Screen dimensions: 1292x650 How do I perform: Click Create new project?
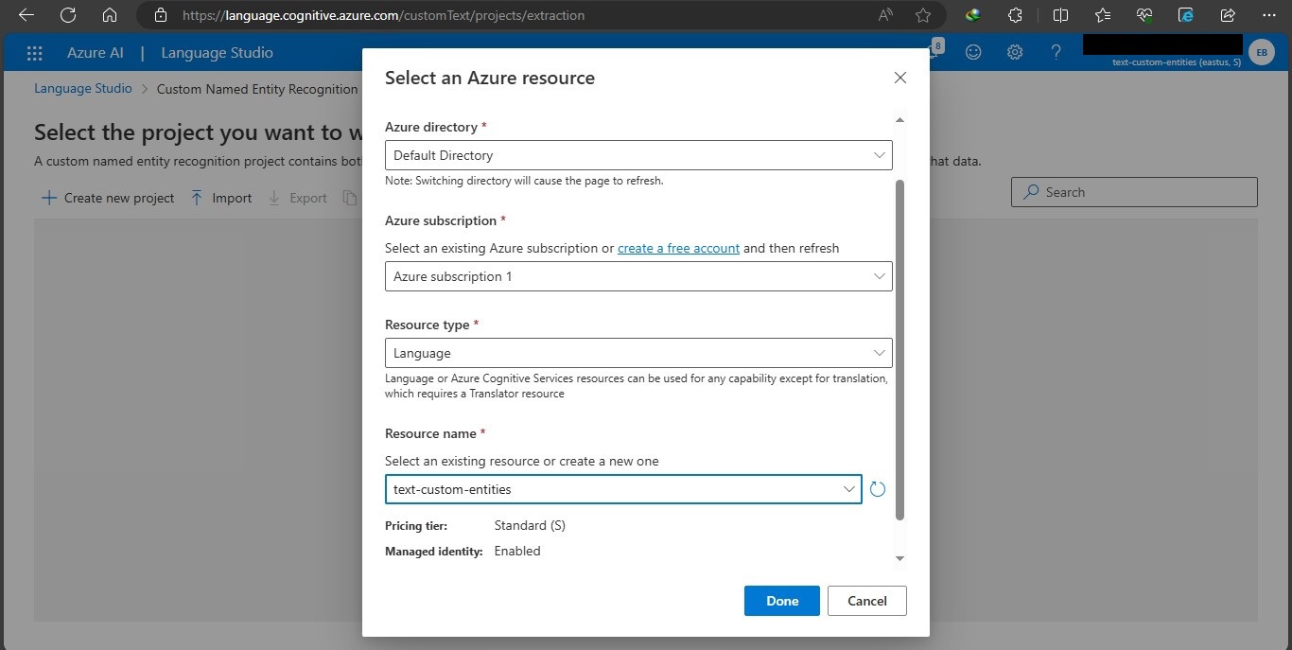pos(108,198)
